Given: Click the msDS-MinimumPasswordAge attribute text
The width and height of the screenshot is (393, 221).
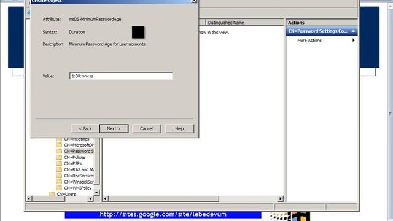Looking at the screenshot, I should pos(95,19).
